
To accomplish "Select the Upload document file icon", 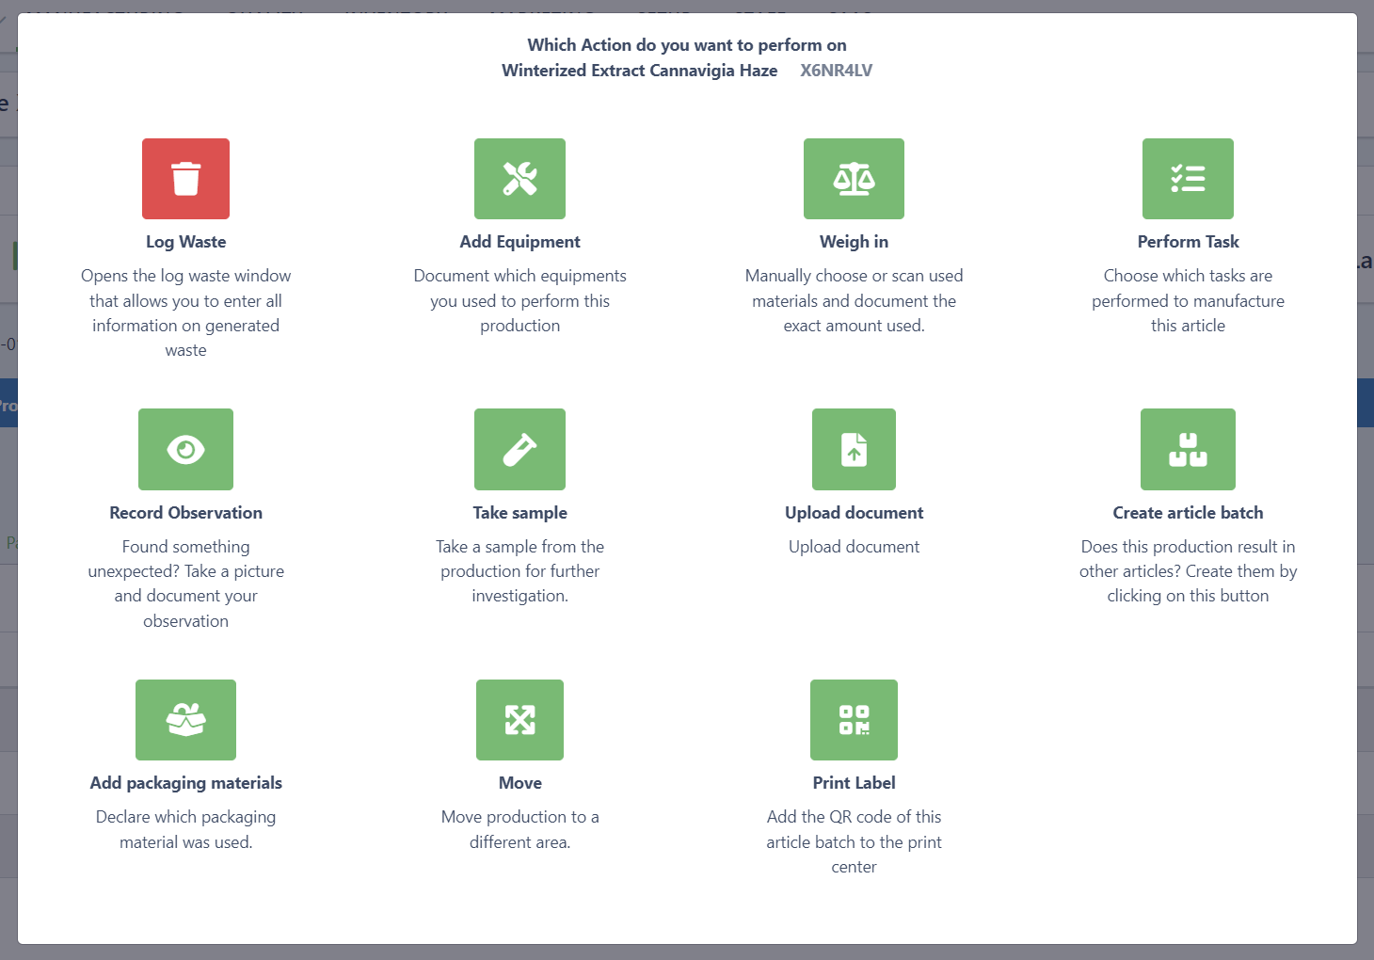I will pos(854,449).
